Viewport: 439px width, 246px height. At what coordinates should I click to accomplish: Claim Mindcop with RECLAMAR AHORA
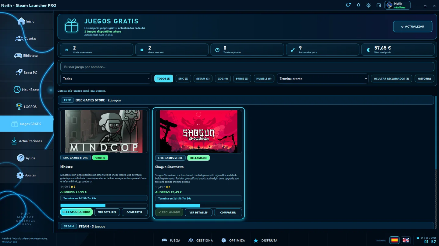pos(76,212)
